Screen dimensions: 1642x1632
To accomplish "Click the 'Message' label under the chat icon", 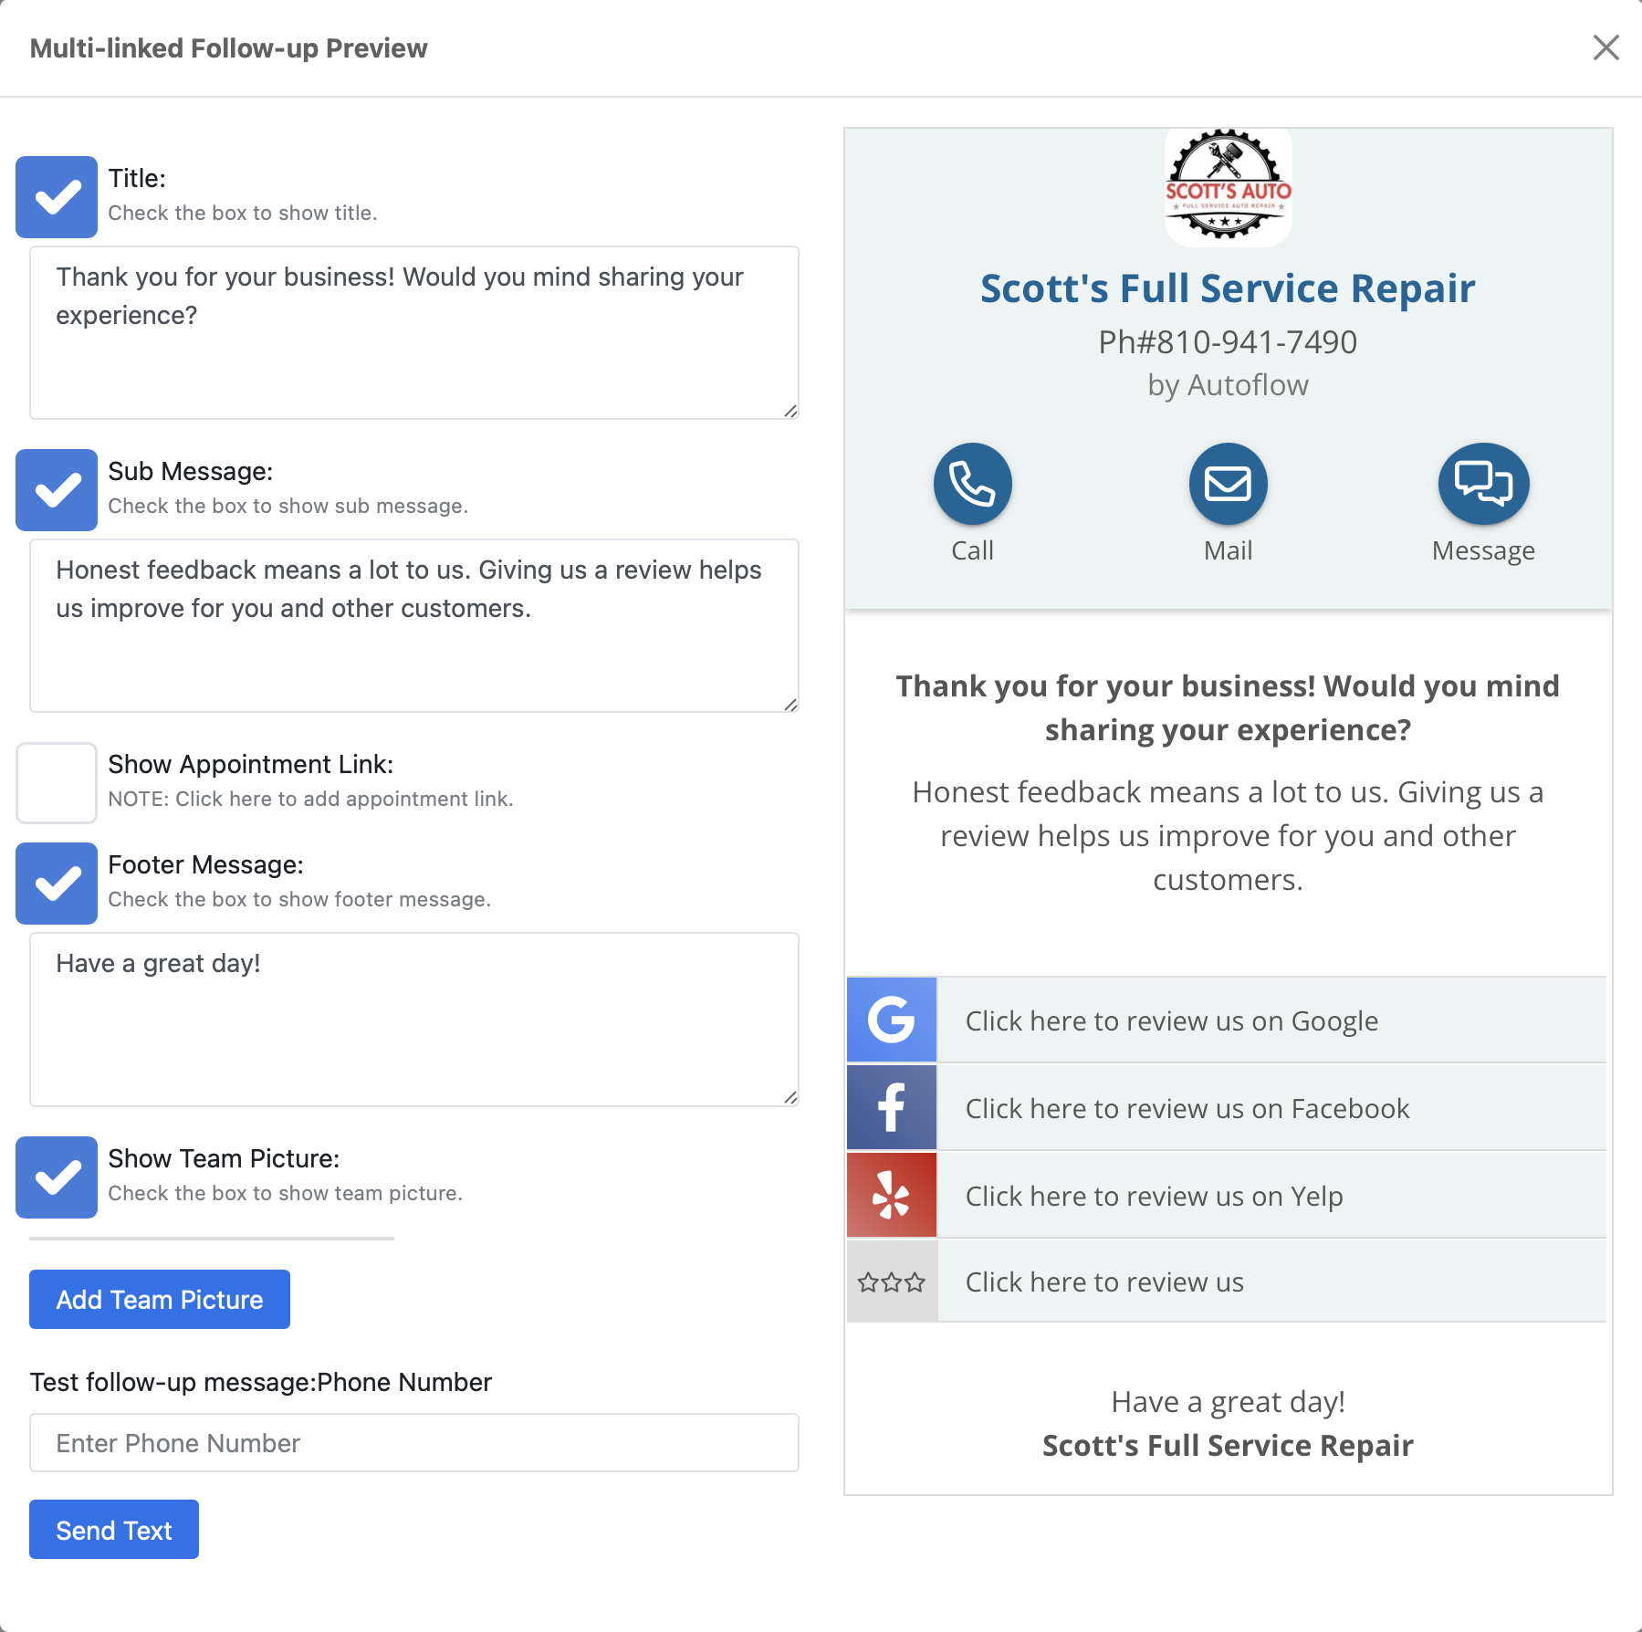I will (x=1483, y=550).
